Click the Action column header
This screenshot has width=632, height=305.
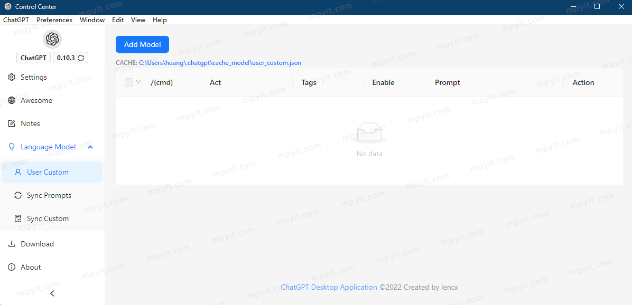pos(583,82)
